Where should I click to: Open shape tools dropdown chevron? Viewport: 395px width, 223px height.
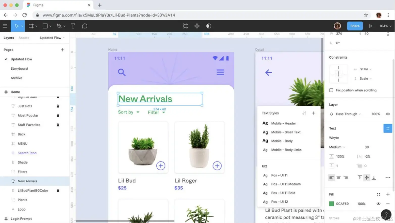click(x=50, y=26)
